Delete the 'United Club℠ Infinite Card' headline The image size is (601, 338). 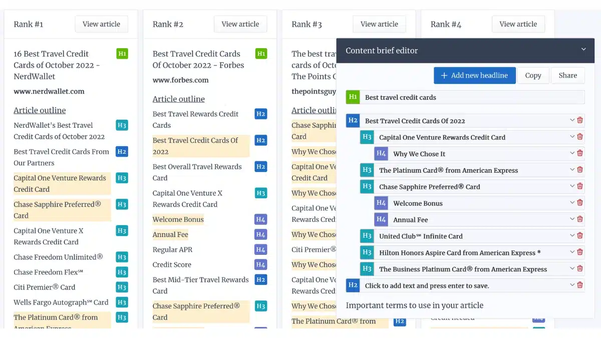click(580, 236)
